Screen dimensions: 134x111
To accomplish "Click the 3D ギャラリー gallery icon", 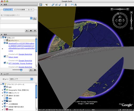I will [x=7, y=40].
